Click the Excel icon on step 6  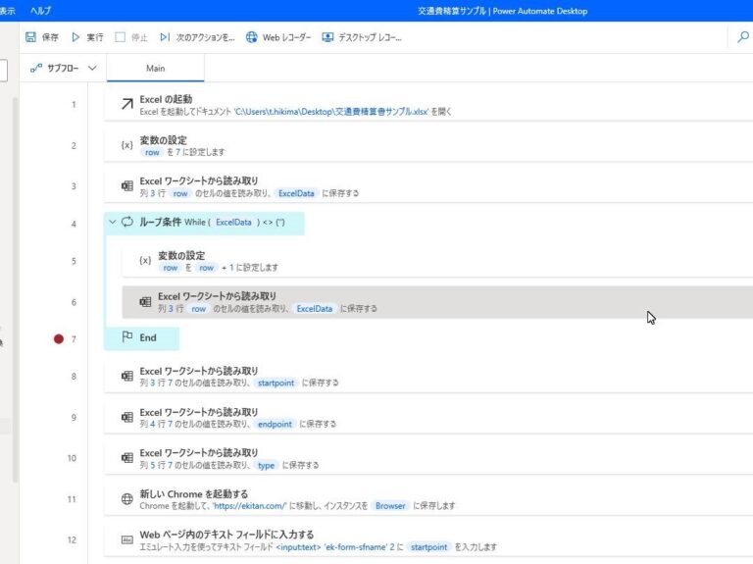pos(145,302)
